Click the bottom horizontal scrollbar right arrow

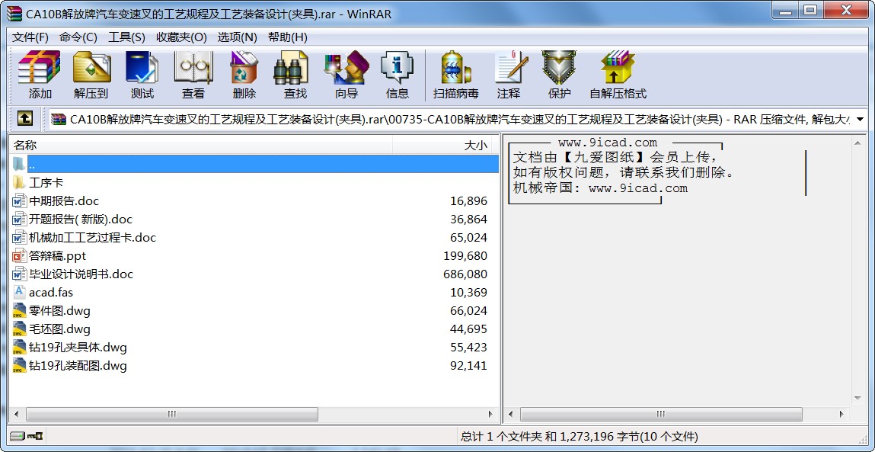[x=490, y=415]
